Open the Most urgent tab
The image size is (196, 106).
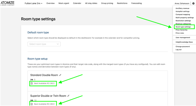pos(64,3)
